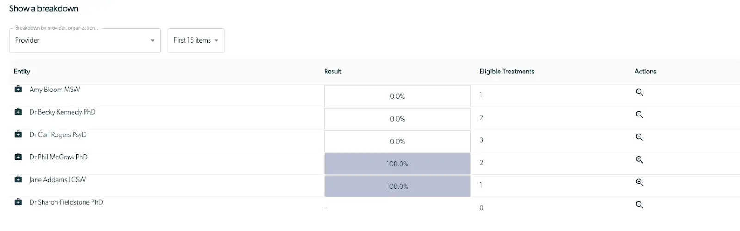Click the Eligible Treatments column header

point(506,72)
